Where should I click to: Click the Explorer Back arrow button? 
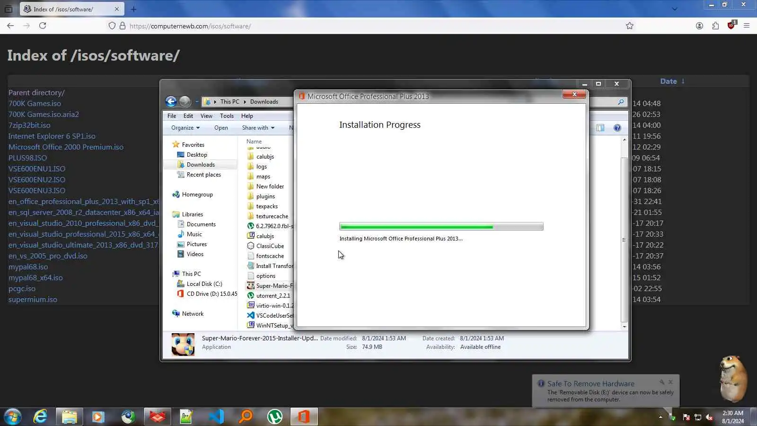(171, 101)
